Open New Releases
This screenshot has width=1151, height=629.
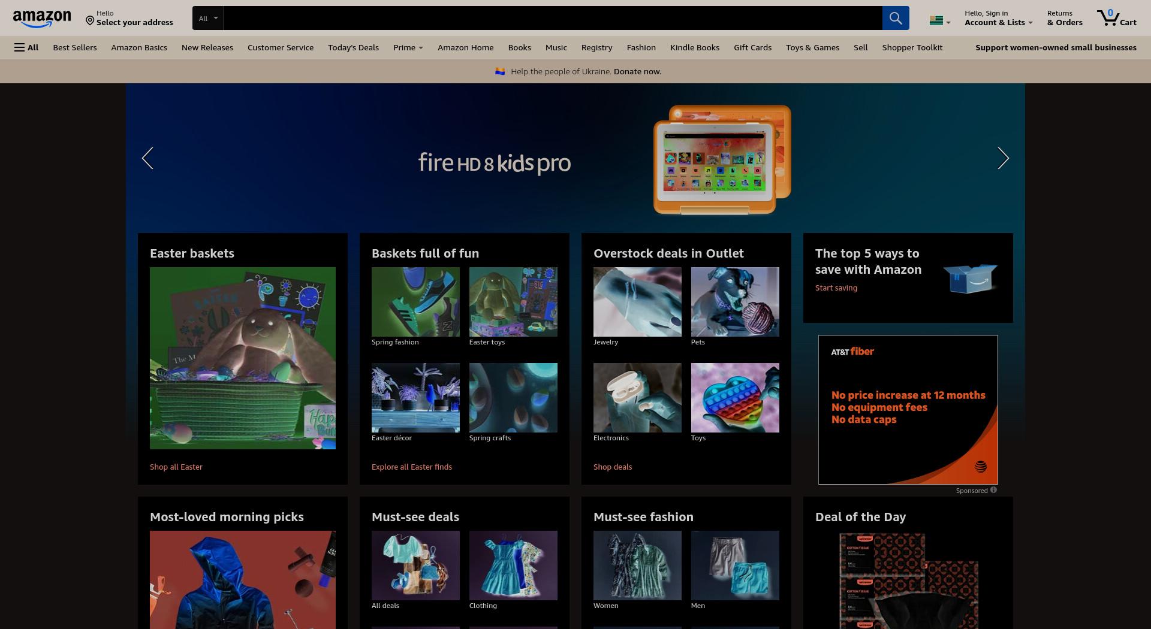pyautogui.click(x=207, y=47)
